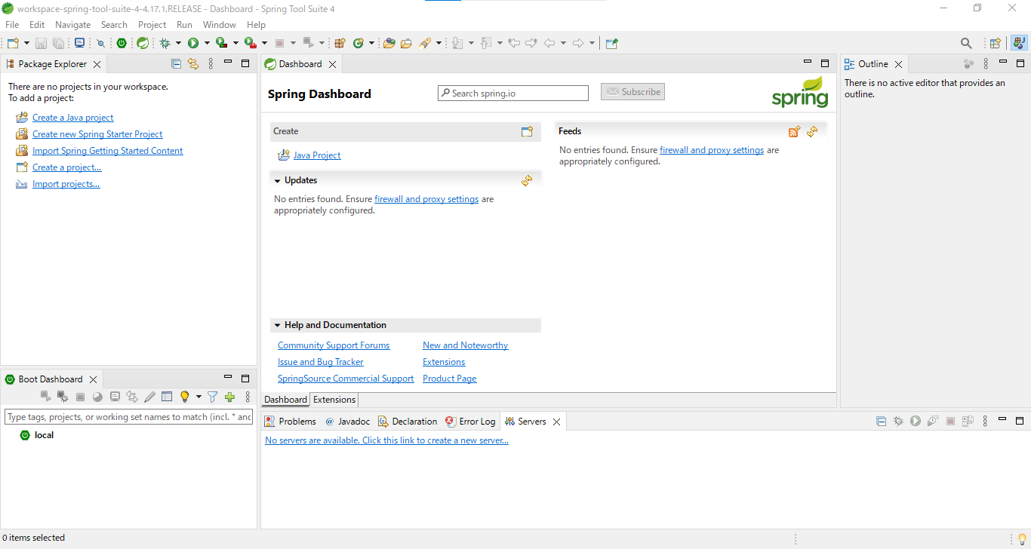Toggle the funnel filter icon in Boot Dashboard
The width and height of the screenshot is (1031, 549).
213,397
